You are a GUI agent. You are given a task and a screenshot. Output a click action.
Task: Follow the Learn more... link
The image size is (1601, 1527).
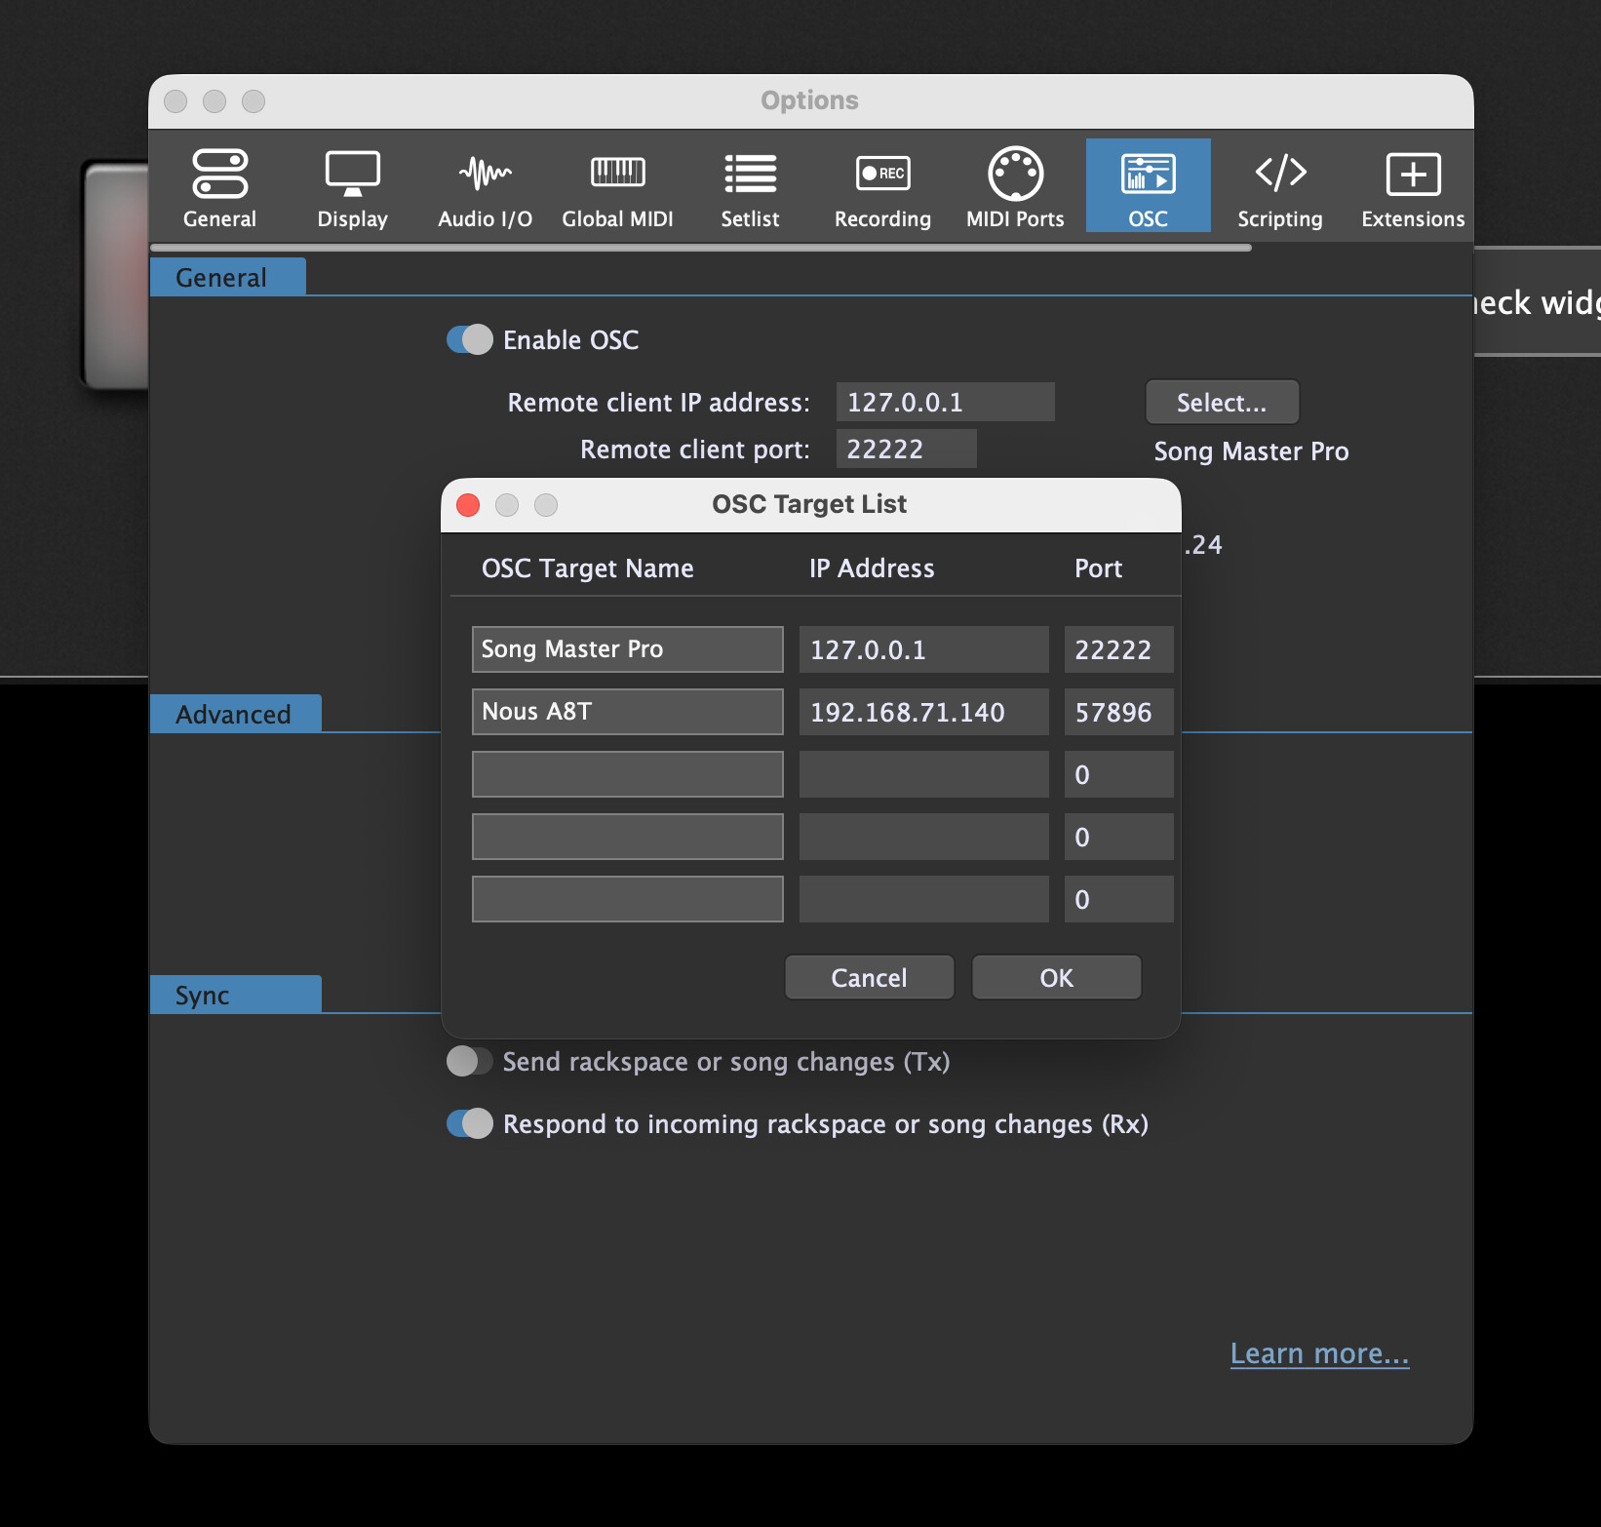click(1318, 1353)
